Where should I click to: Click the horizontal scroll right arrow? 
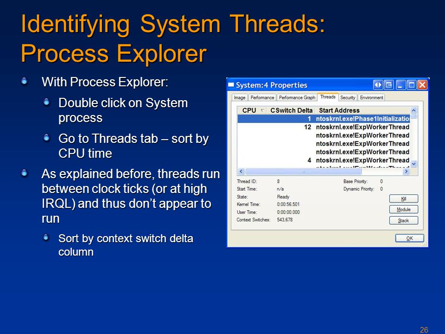click(407, 171)
